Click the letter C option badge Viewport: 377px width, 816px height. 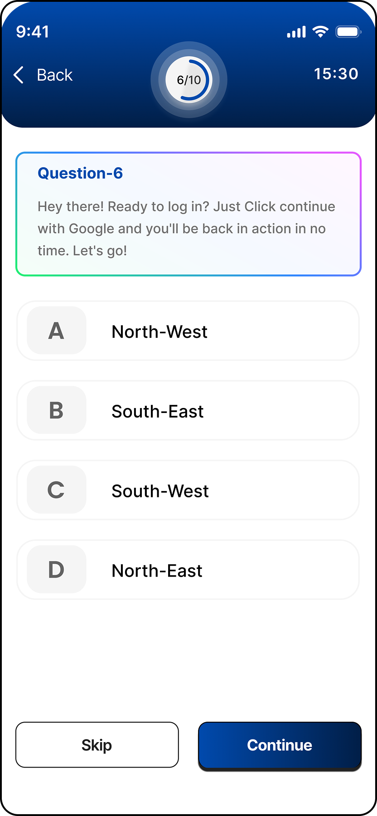[x=57, y=490]
